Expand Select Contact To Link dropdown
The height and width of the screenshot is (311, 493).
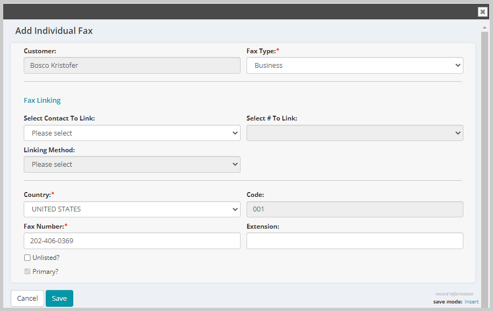pyautogui.click(x=132, y=133)
